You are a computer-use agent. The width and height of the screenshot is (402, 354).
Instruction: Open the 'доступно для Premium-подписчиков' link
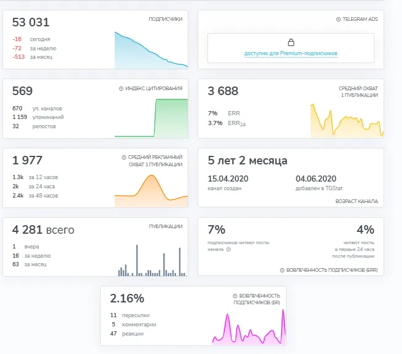coord(291,53)
